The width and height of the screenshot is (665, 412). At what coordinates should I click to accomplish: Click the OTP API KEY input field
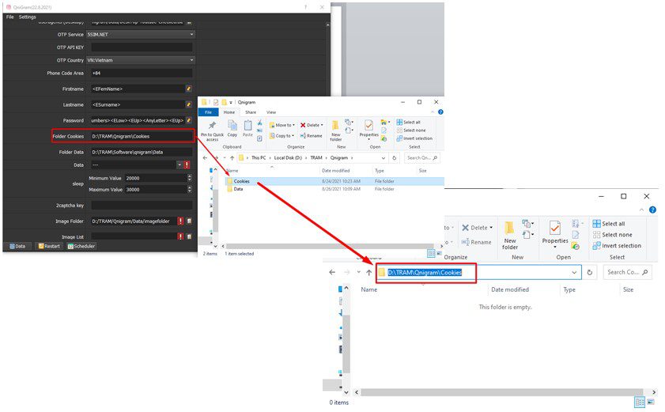tap(142, 47)
